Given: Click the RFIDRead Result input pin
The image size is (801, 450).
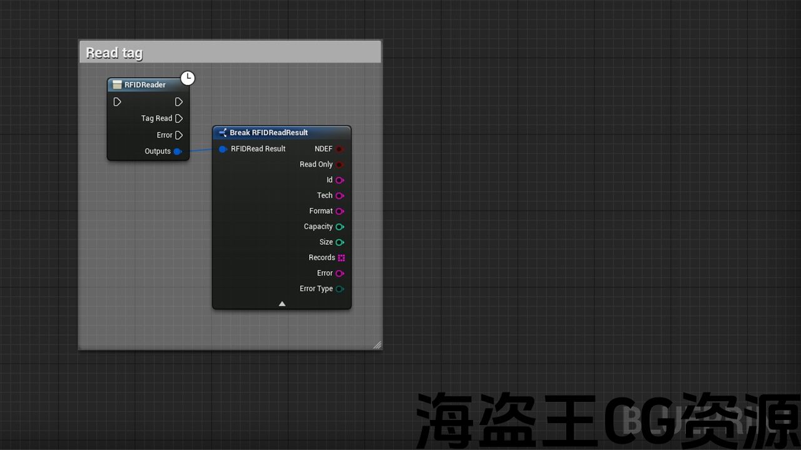Looking at the screenshot, I should pos(223,149).
